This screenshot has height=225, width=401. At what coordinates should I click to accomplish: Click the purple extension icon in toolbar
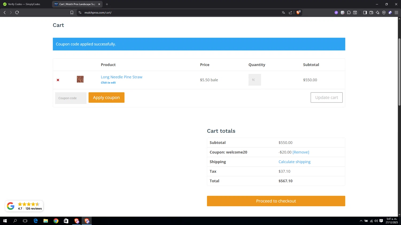(336, 13)
